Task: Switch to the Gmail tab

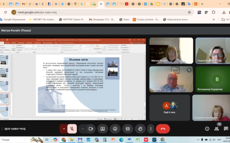Action: coord(24,4)
